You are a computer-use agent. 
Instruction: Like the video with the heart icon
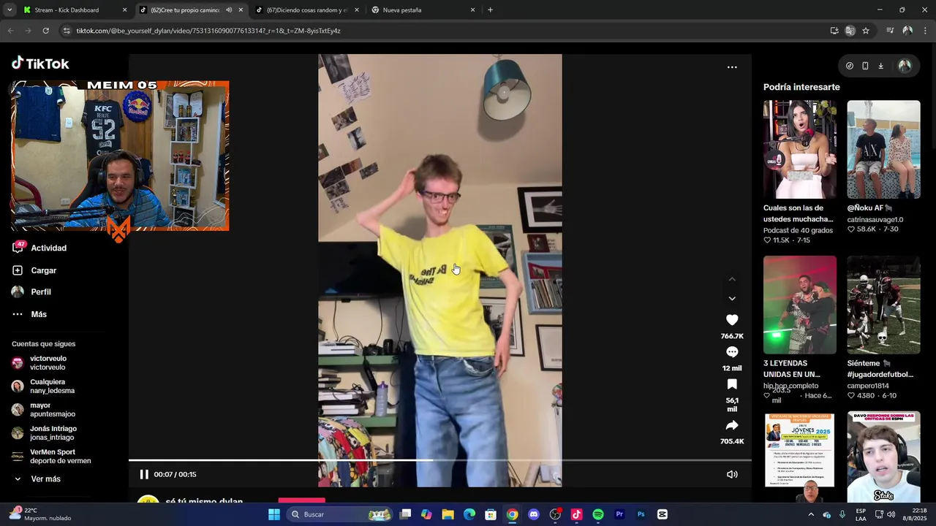pyautogui.click(x=732, y=320)
